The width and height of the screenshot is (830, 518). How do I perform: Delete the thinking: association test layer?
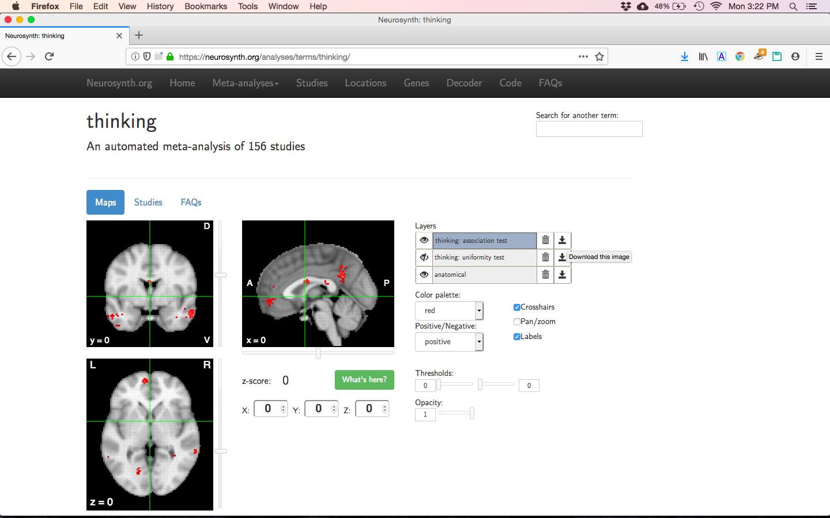545,241
